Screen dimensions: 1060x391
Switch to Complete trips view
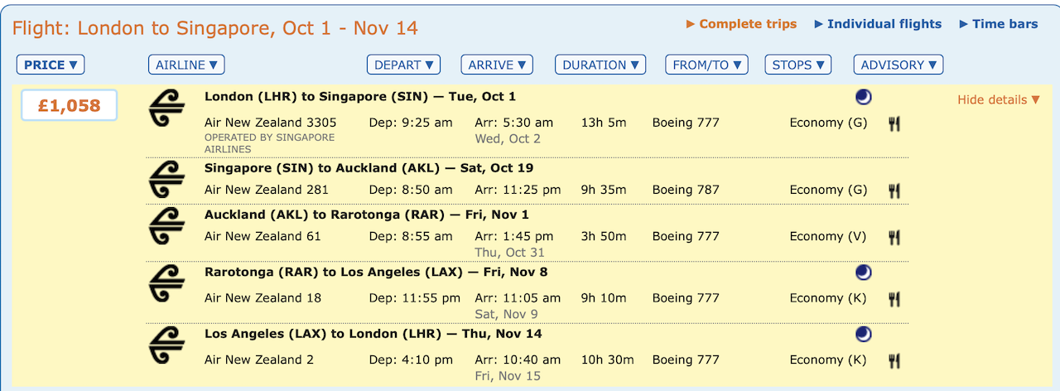point(742,24)
